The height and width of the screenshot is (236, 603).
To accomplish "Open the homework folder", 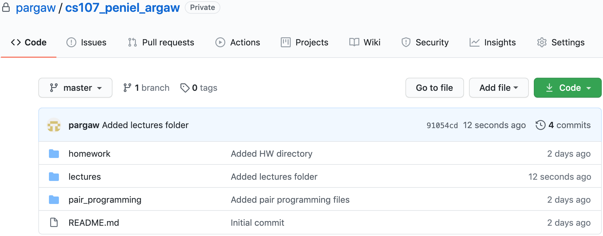I will point(89,154).
